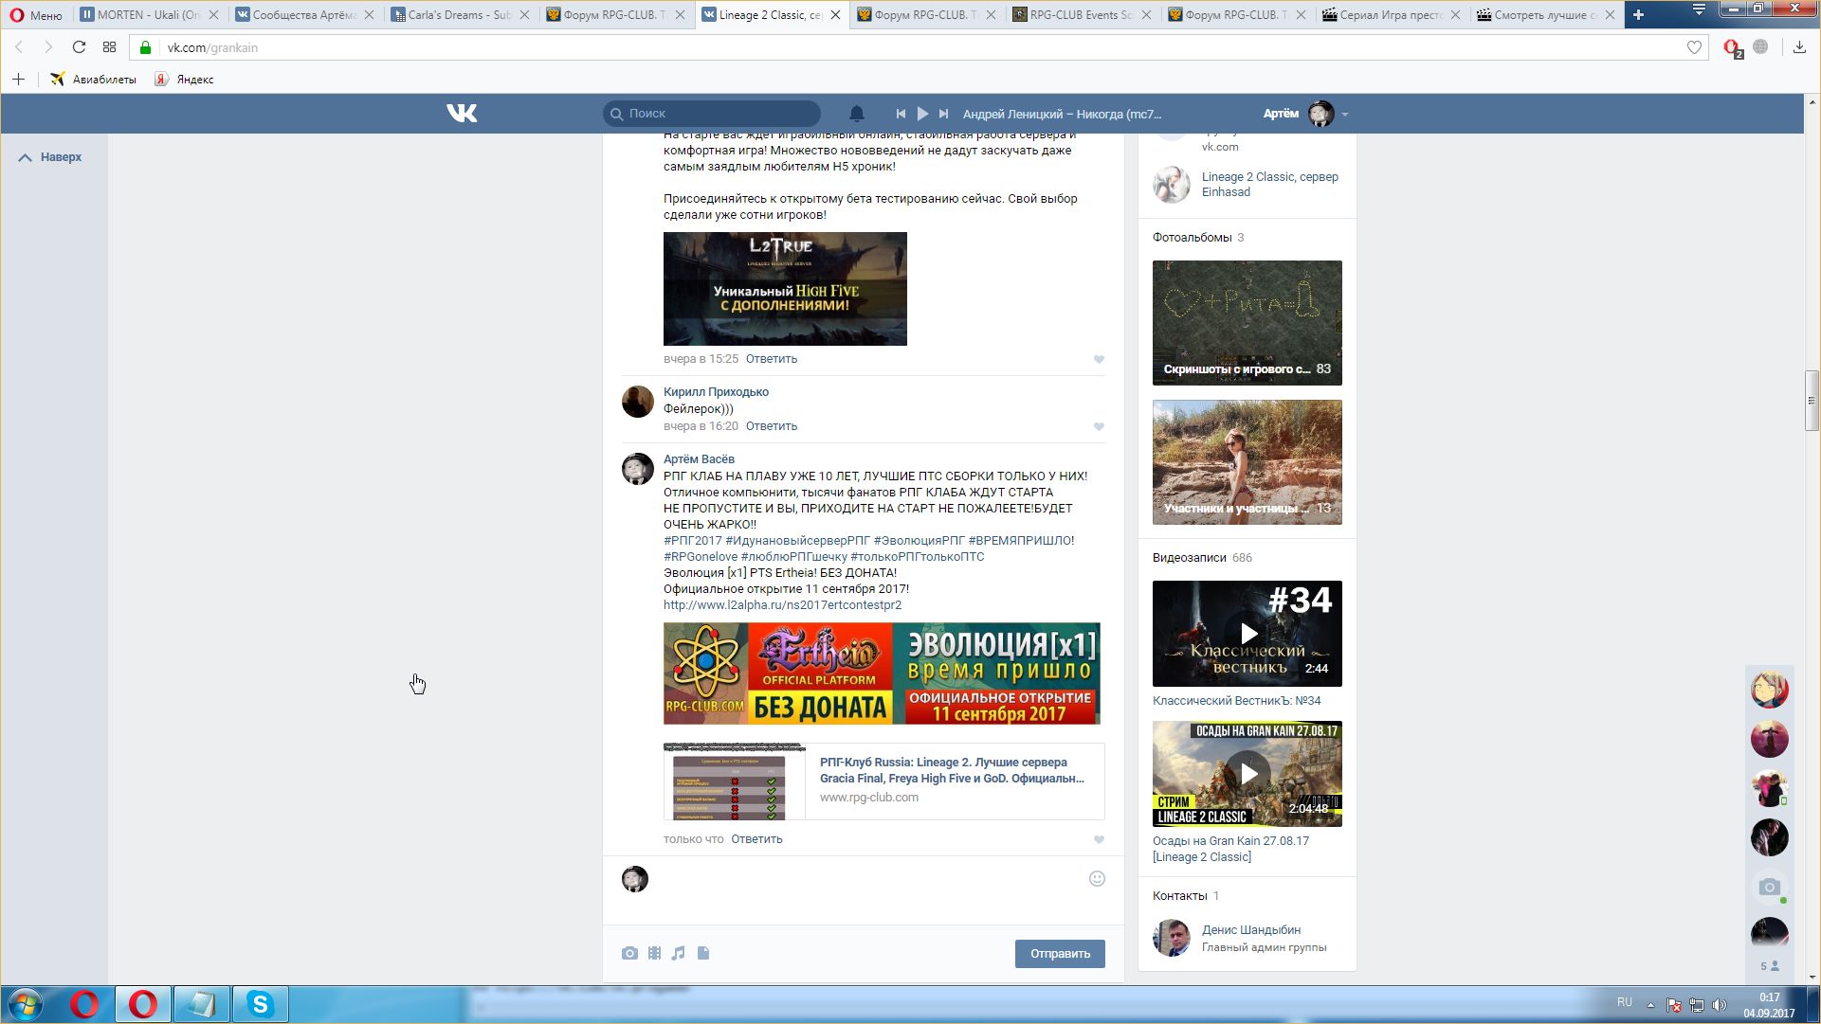This screenshot has width=1821, height=1024.
Task: Open the tab list menu button
Action: pyautogui.click(x=1699, y=10)
